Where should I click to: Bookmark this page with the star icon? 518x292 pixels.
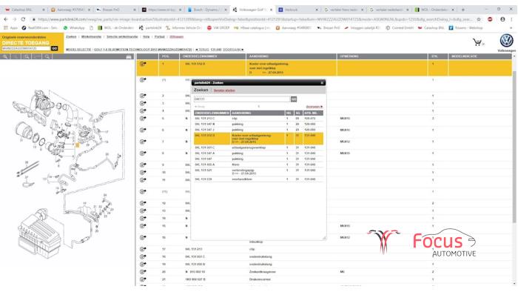coord(479,19)
